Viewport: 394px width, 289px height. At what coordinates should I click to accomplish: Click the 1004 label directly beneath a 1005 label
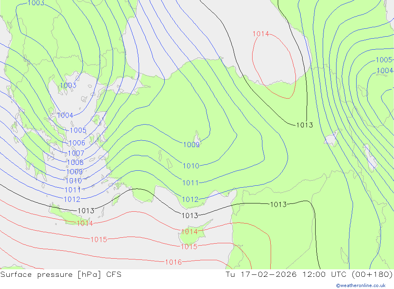coord(385,71)
